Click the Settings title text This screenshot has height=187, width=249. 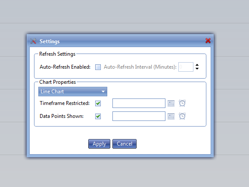(x=50, y=41)
